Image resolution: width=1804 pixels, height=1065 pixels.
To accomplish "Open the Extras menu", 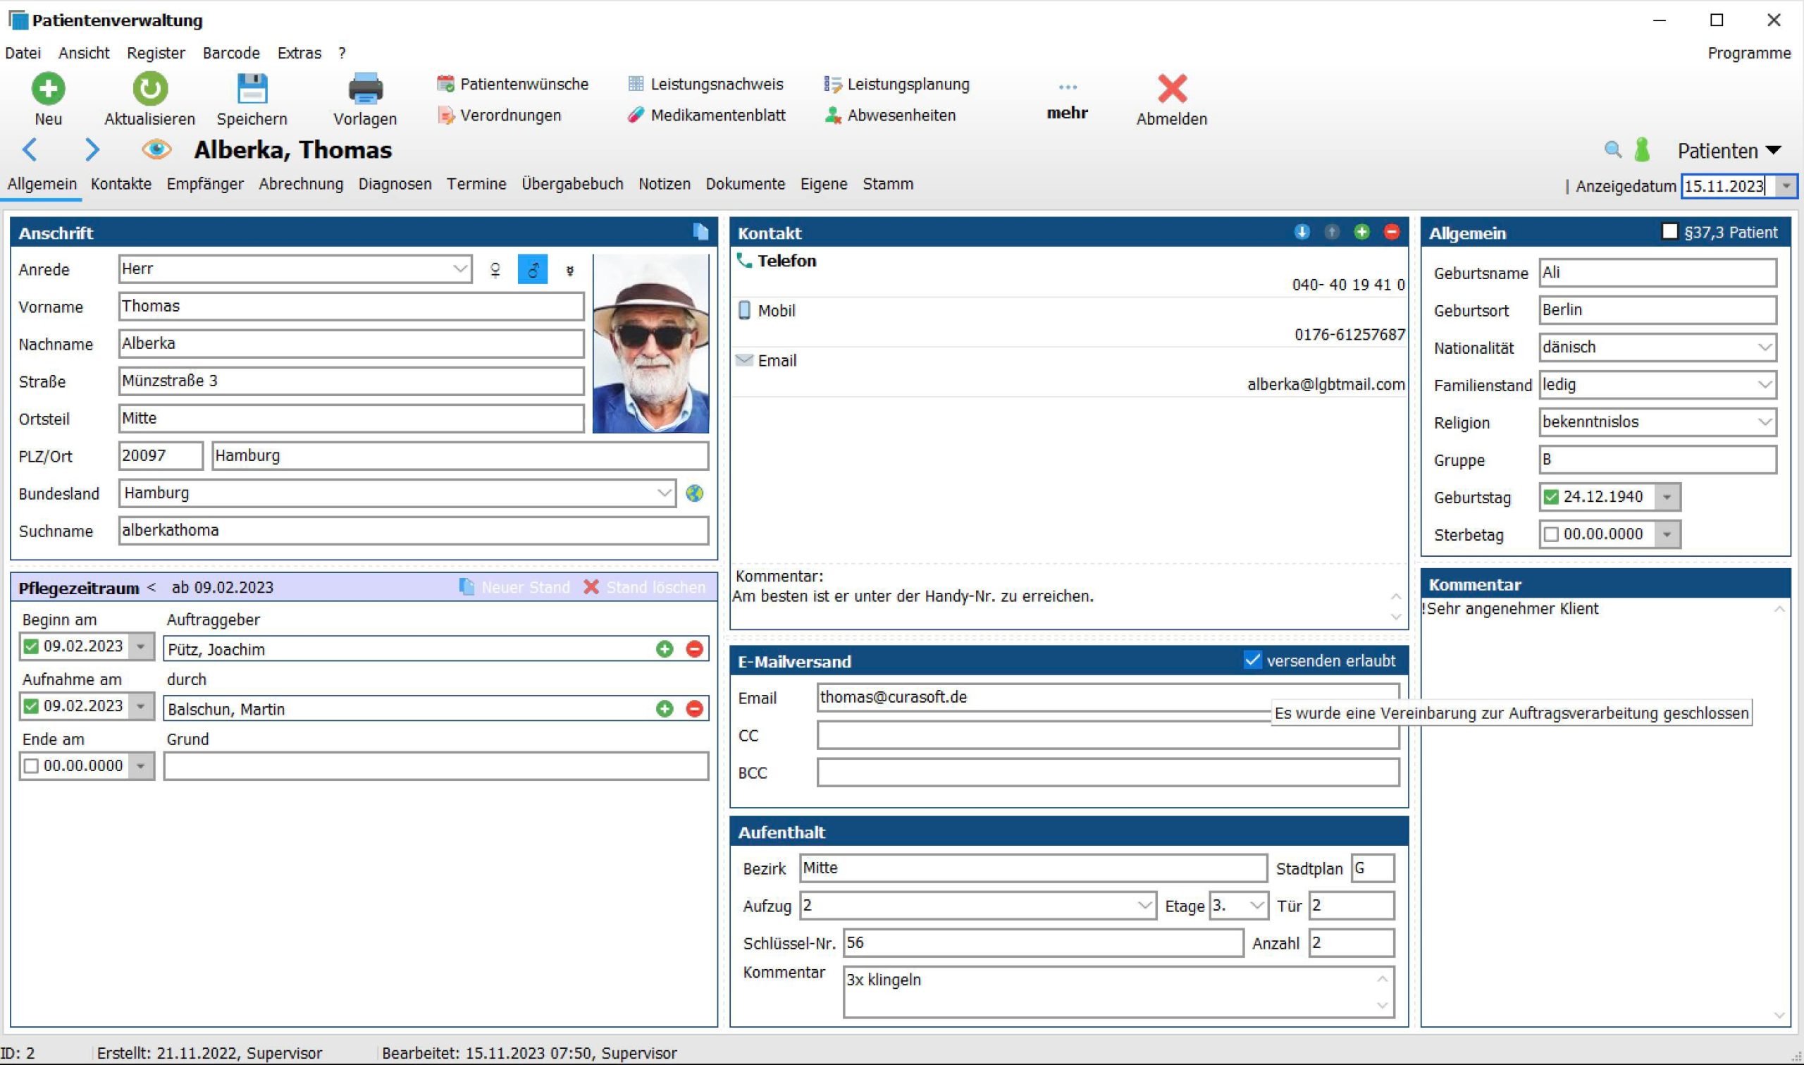I will tap(299, 53).
